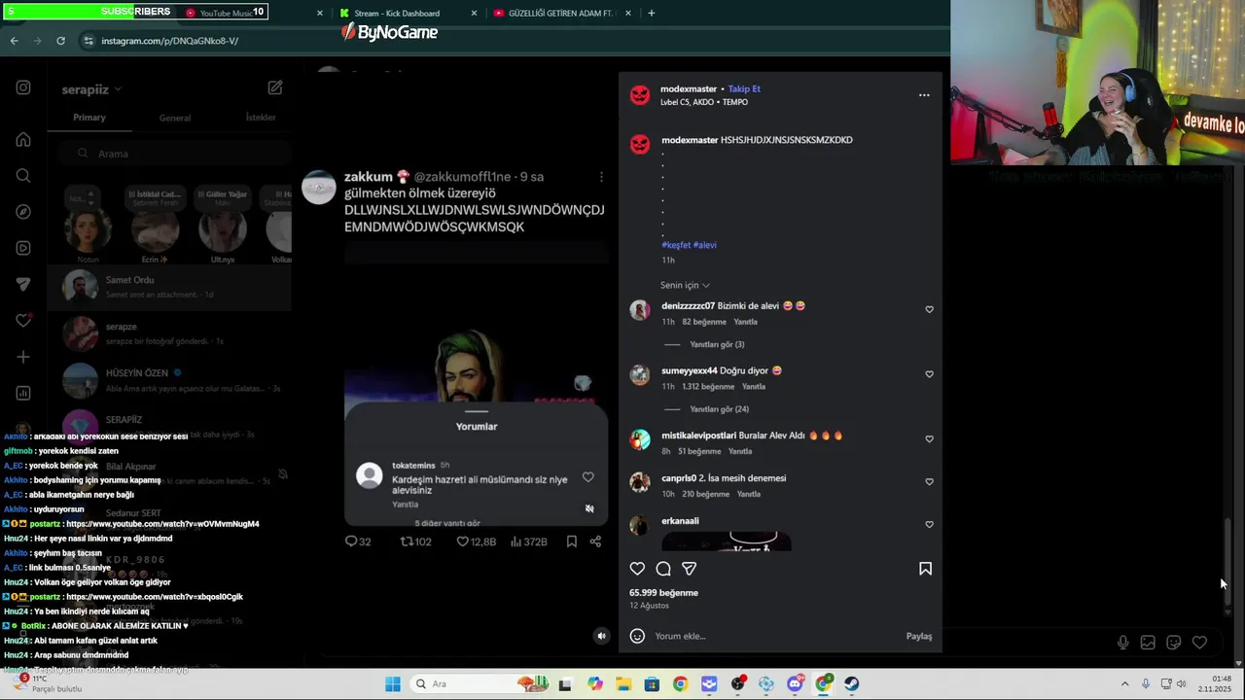Toggle sound on the post video

pos(601,636)
